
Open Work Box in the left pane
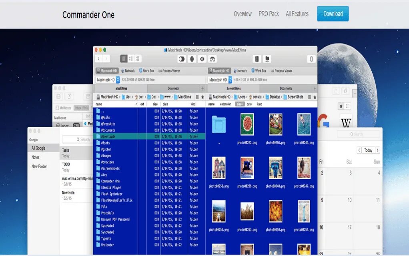(x=146, y=71)
